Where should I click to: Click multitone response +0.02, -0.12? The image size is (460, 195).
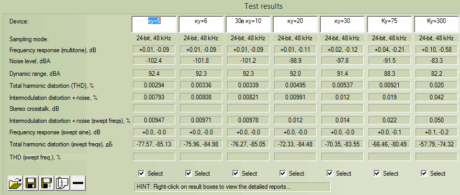pos(342,50)
